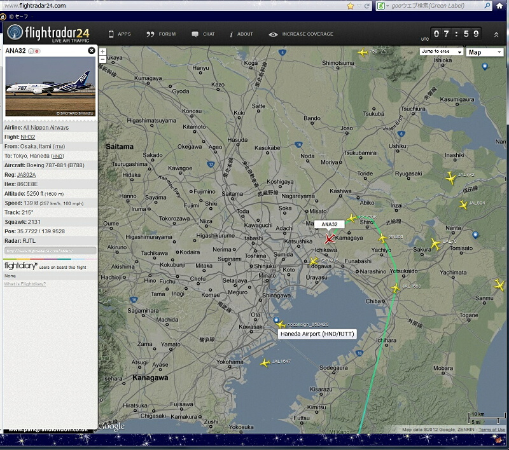Click the Aircraft: Boeing 787-881 row

(50, 165)
